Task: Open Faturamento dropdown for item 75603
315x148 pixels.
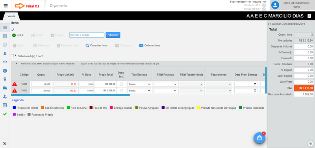Action: coord(219,91)
